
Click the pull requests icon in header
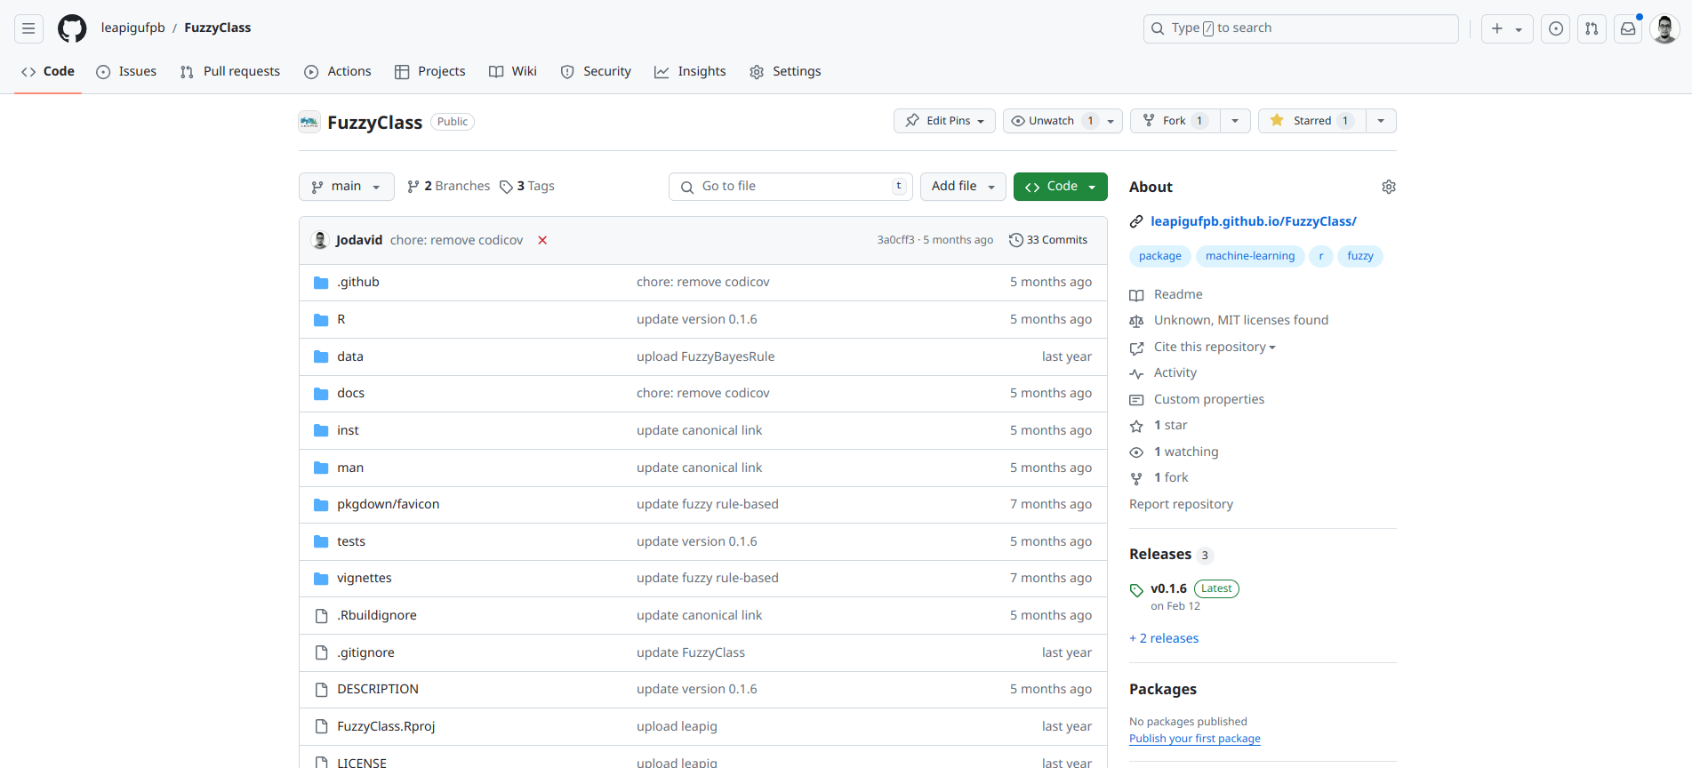(1592, 28)
